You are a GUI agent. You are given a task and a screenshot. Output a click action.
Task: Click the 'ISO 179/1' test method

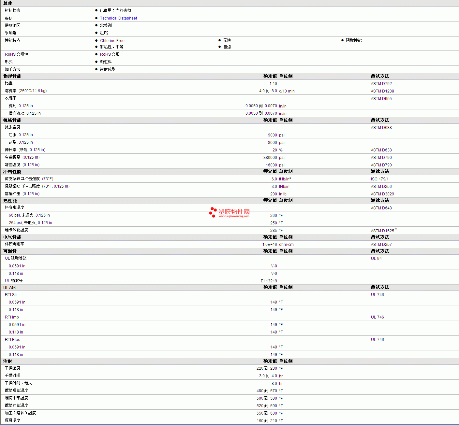coord(380,179)
